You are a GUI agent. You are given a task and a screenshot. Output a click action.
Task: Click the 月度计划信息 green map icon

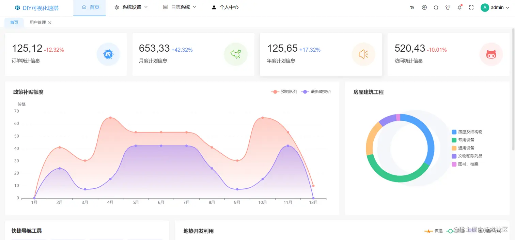pyautogui.click(x=236, y=54)
